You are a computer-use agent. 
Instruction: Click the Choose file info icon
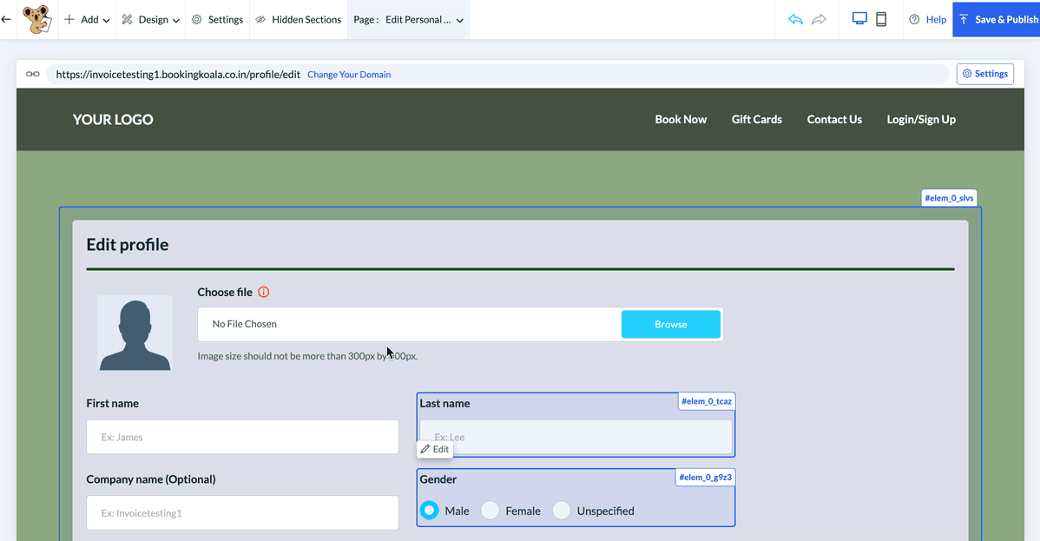pos(263,292)
